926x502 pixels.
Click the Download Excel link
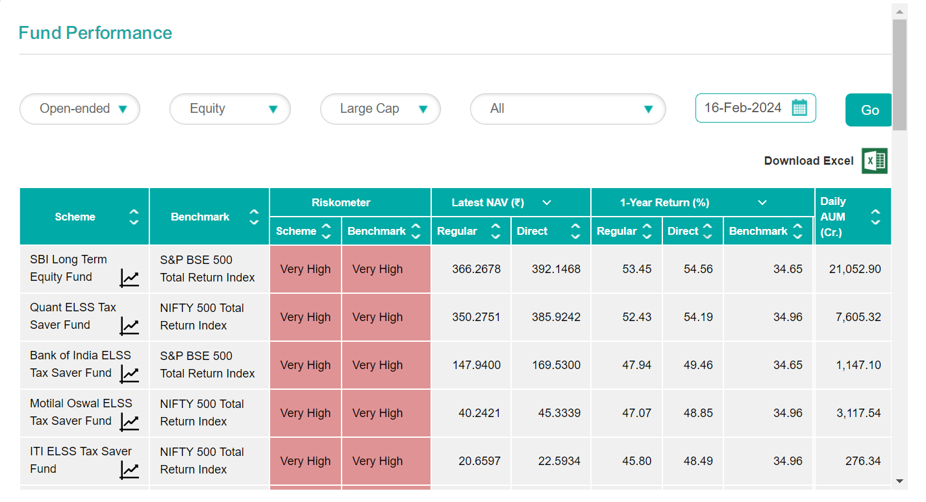(x=808, y=161)
